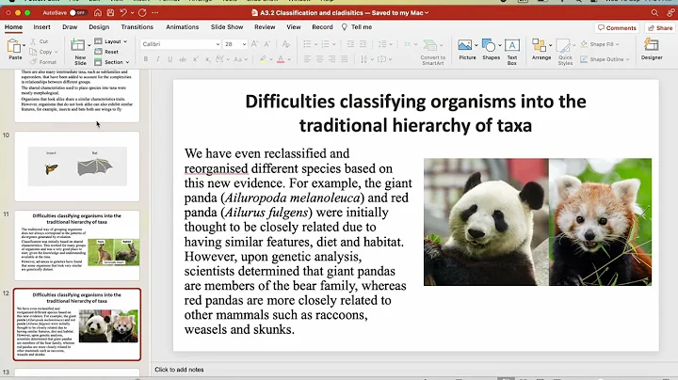This screenshot has width=678, height=380.
Task: Open the more commands ellipsis in title bar
Action: coord(155,13)
